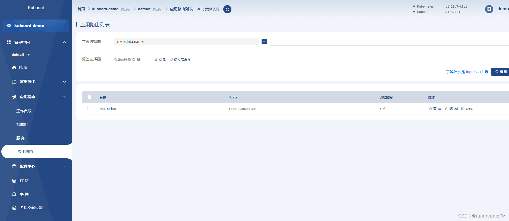Click the 查询 search button
The width and height of the screenshot is (509, 221).
click(501, 72)
